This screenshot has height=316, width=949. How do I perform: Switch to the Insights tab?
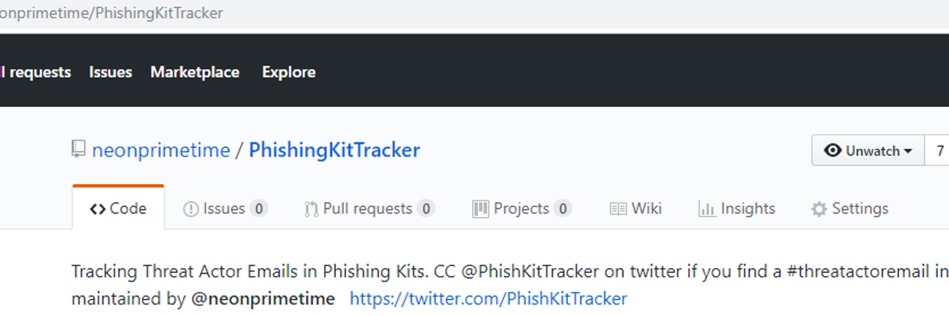click(x=736, y=209)
